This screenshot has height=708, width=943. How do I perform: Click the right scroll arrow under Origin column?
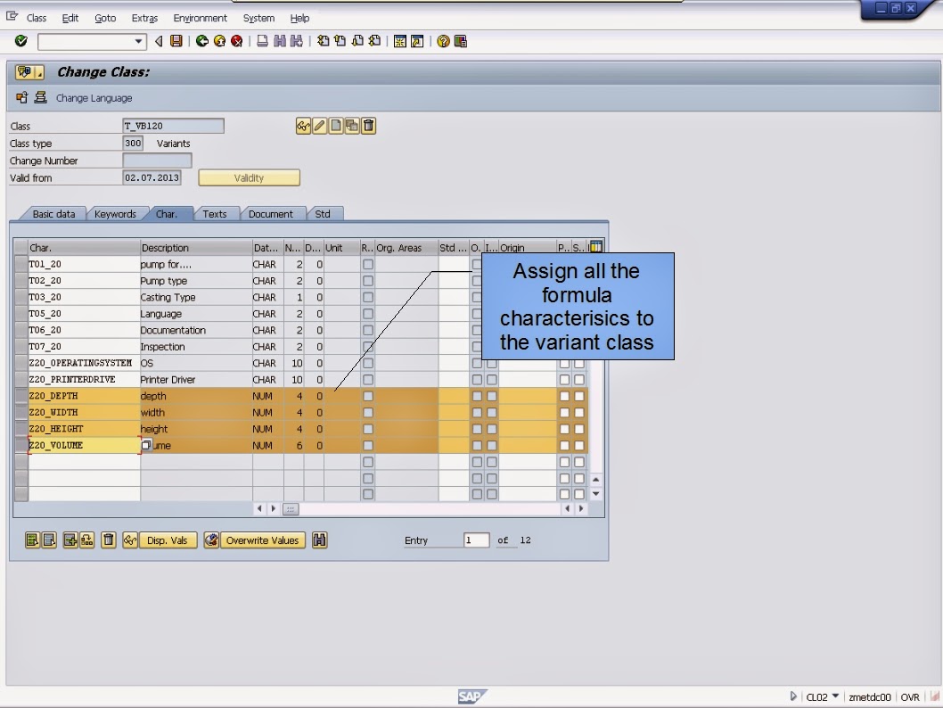581,509
